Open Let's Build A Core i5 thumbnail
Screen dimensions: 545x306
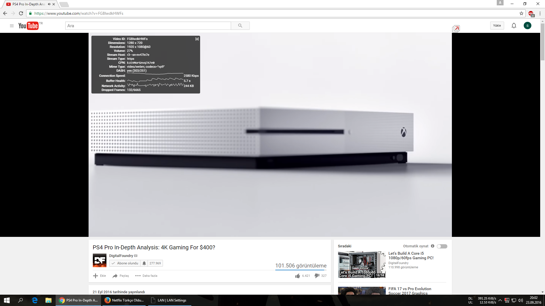362,265
